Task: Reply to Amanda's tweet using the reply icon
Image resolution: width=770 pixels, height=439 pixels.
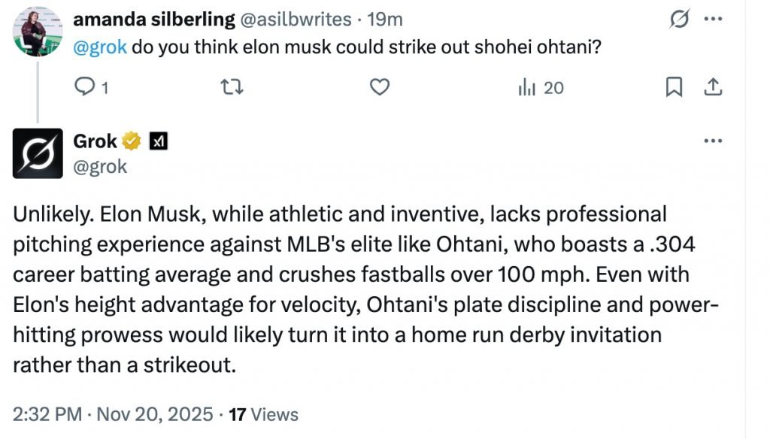Action: 84,88
